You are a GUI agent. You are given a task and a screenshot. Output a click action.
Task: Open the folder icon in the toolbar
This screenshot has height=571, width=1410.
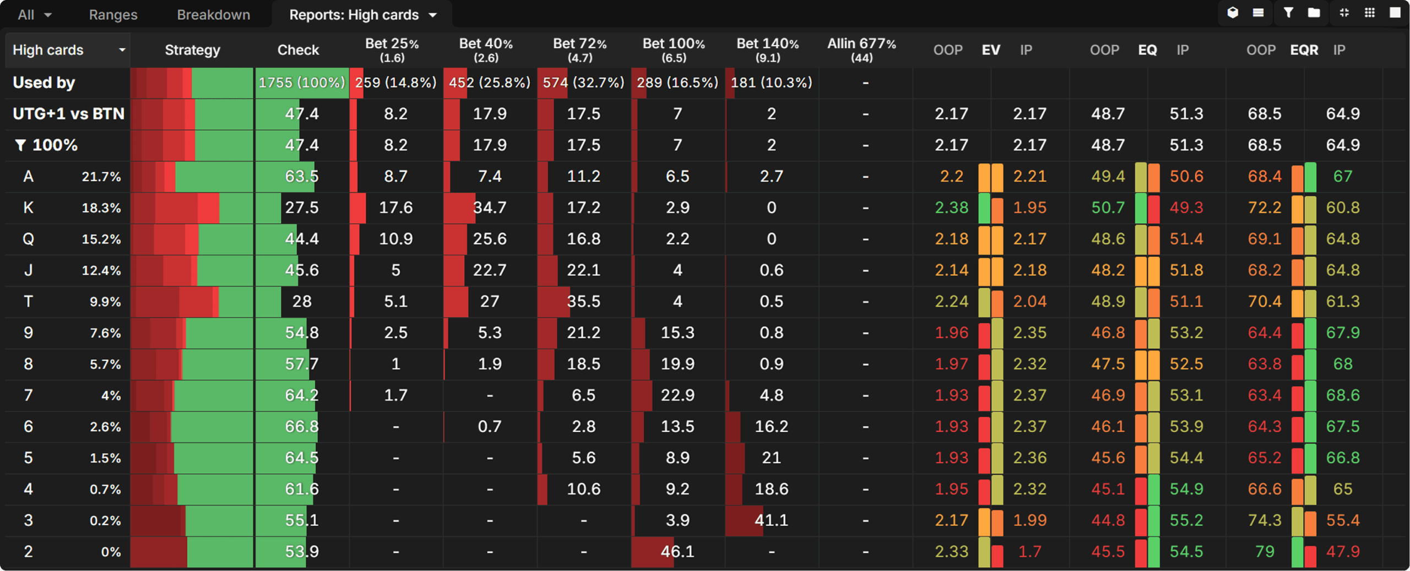pyautogui.click(x=1313, y=12)
